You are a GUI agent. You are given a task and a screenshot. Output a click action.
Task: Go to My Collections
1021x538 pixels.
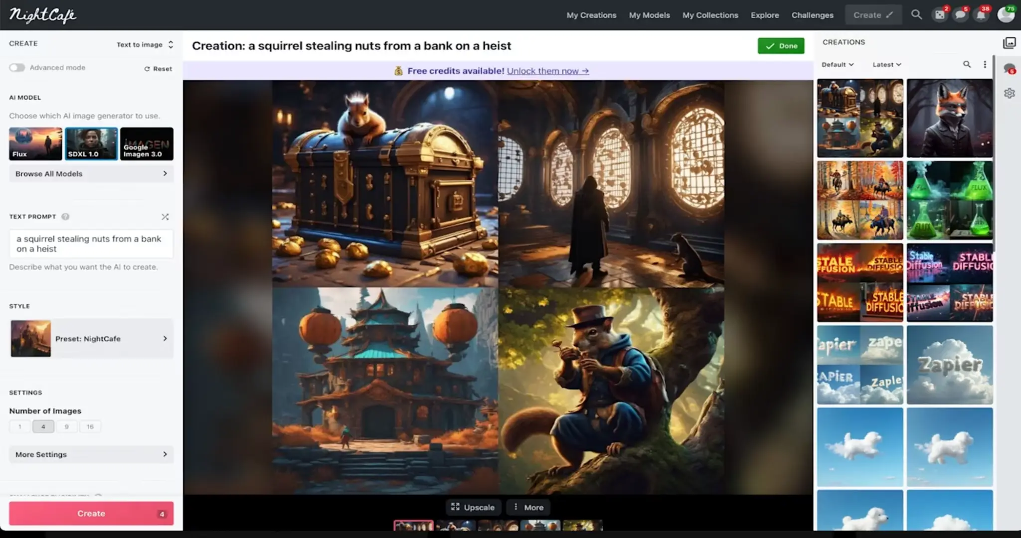[710, 15]
